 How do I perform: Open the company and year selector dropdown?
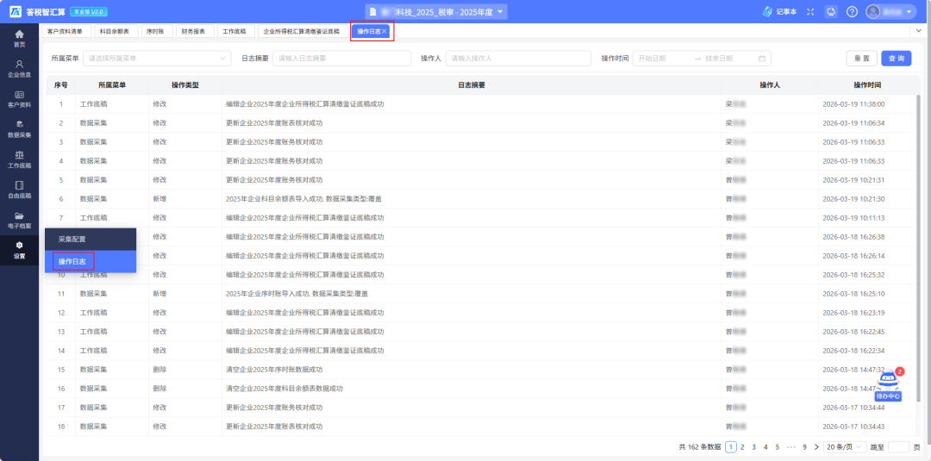(x=436, y=11)
